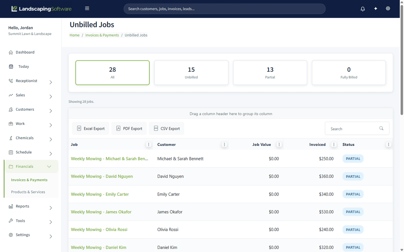This screenshot has height=252, width=404.
Task: Click the CSV Export file icon
Action: point(156,129)
